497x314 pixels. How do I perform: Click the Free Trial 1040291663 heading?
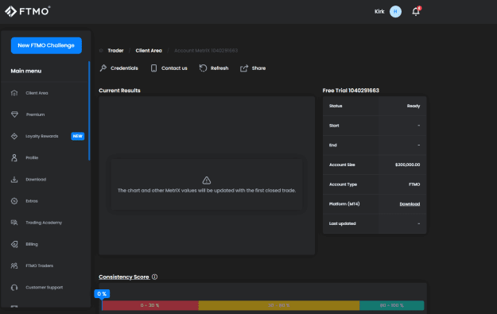click(x=351, y=91)
